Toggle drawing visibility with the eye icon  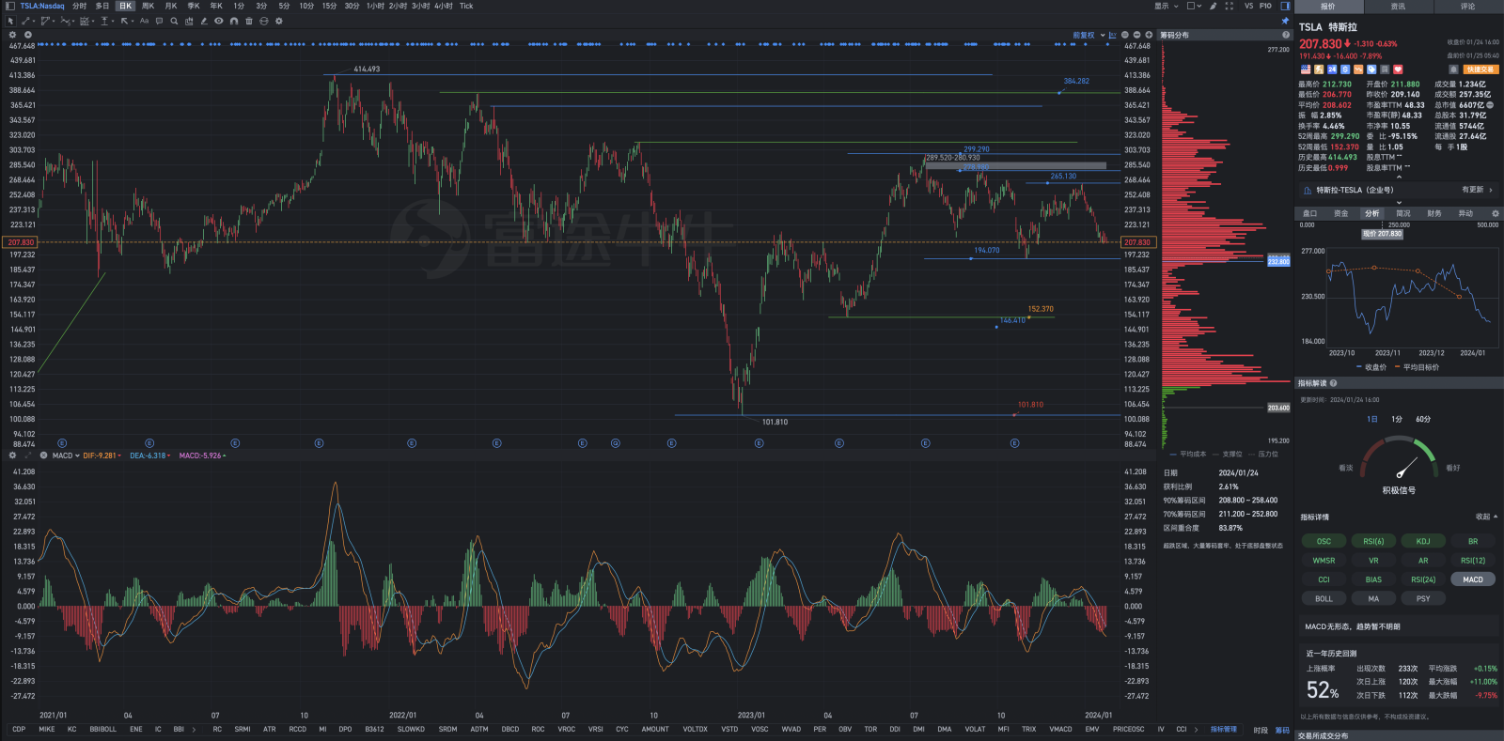click(x=219, y=21)
